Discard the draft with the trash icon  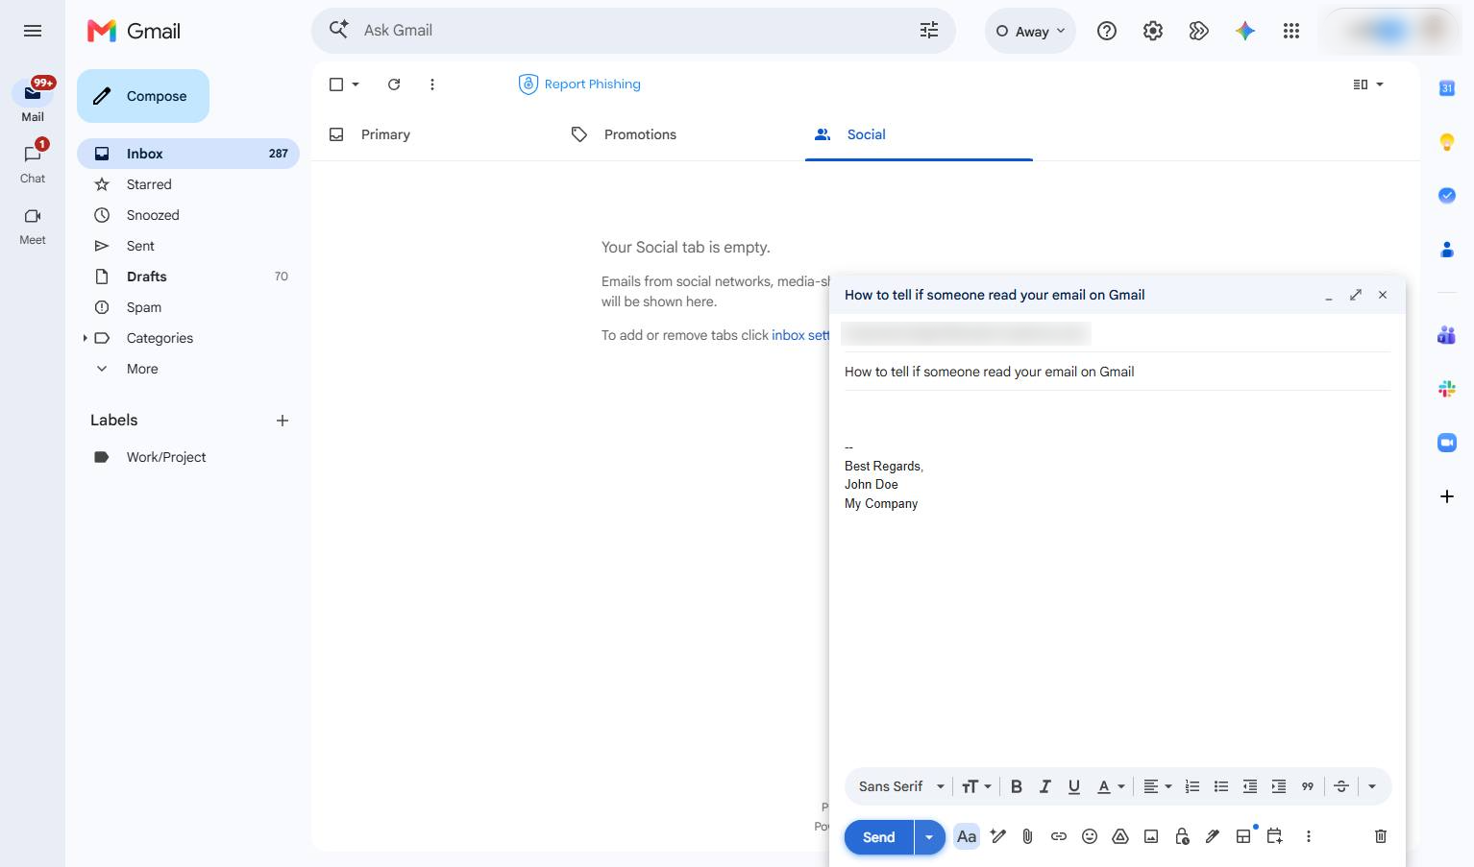1381,836
